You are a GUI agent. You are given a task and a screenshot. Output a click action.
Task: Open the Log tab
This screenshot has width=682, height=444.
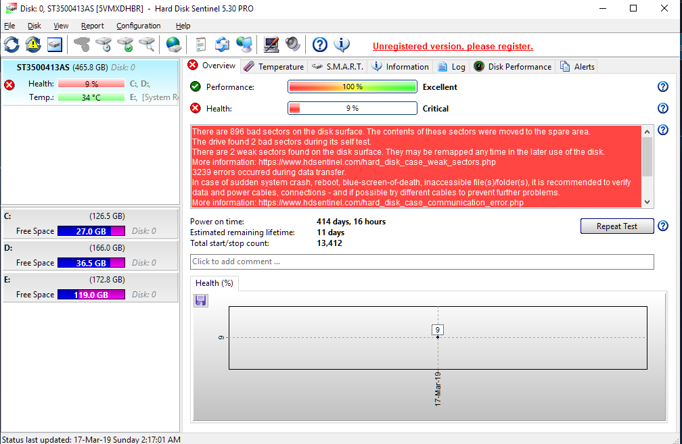[x=451, y=66]
